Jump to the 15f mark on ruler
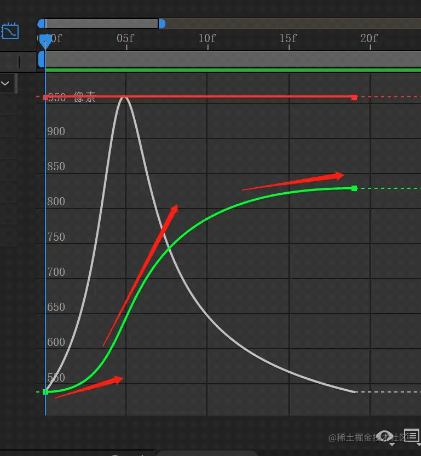Image resolution: width=421 pixels, height=456 pixels. click(289, 39)
